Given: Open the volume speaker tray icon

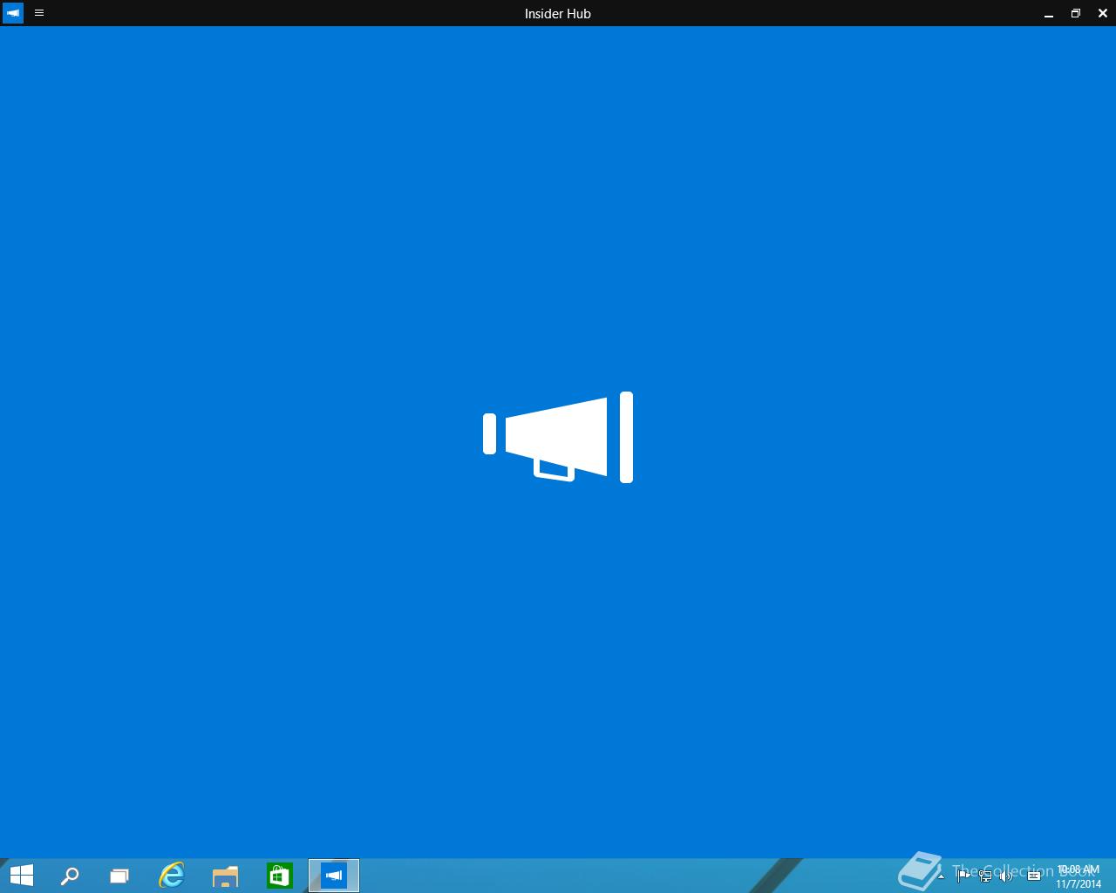Looking at the screenshot, I should 1006,876.
